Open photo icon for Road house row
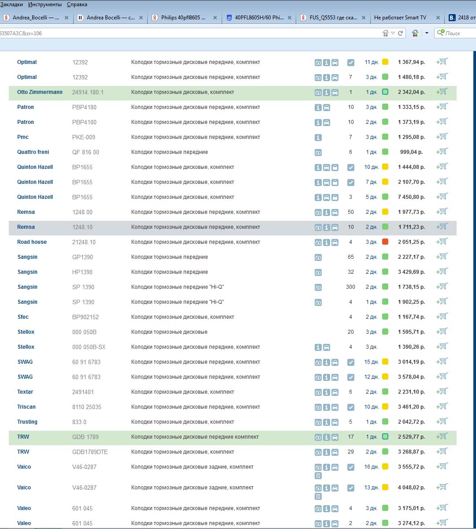This screenshot has height=529, width=476. pos(318,242)
